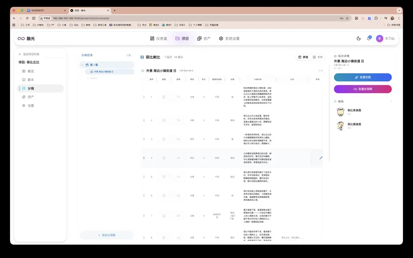Click the 批量生图 button
This screenshot has height=258, width=413.
click(363, 77)
